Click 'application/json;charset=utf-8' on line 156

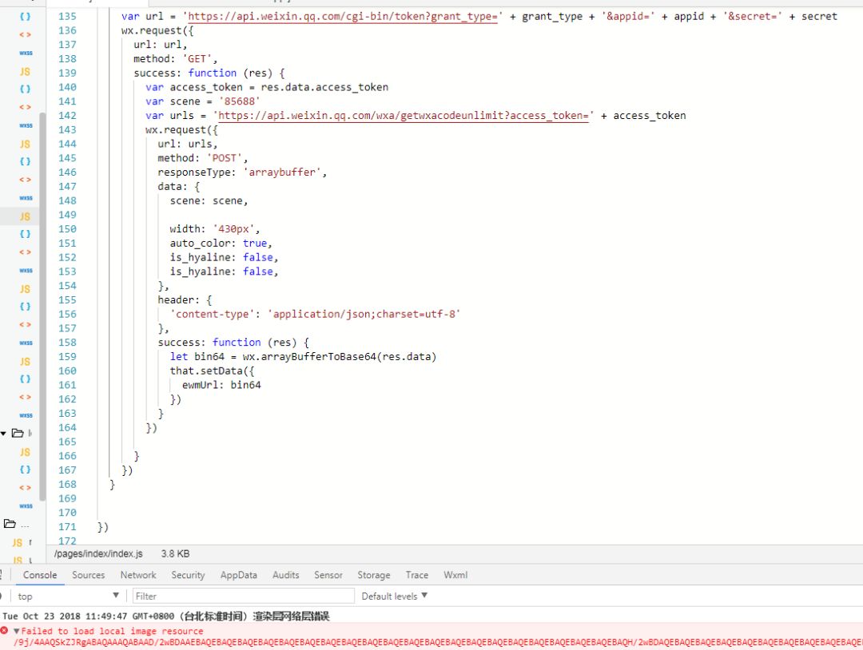[364, 314]
